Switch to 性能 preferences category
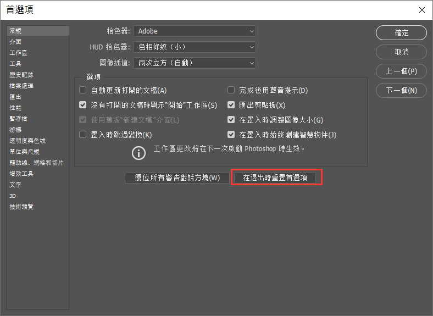The height and width of the screenshot is (316, 433). pos(15,108)
